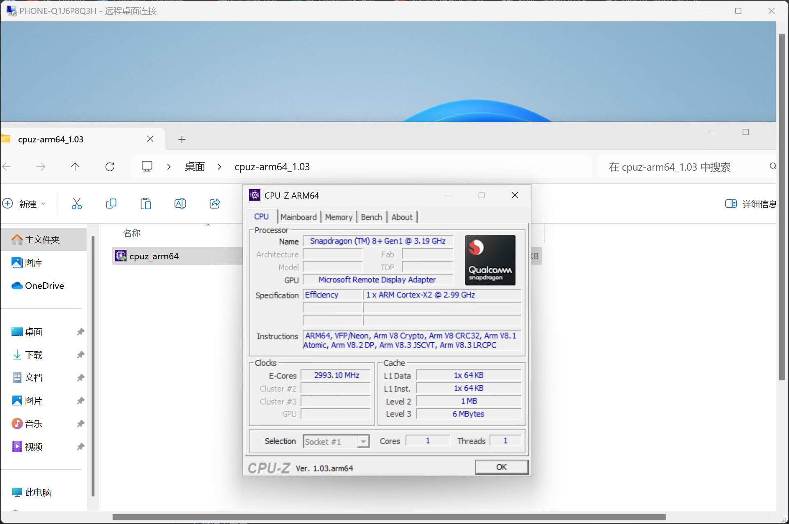The width and height of the screenshot is (789, 524).
Task: Click the remote desktop horizontal scrollbar
Action: (389, 517)
